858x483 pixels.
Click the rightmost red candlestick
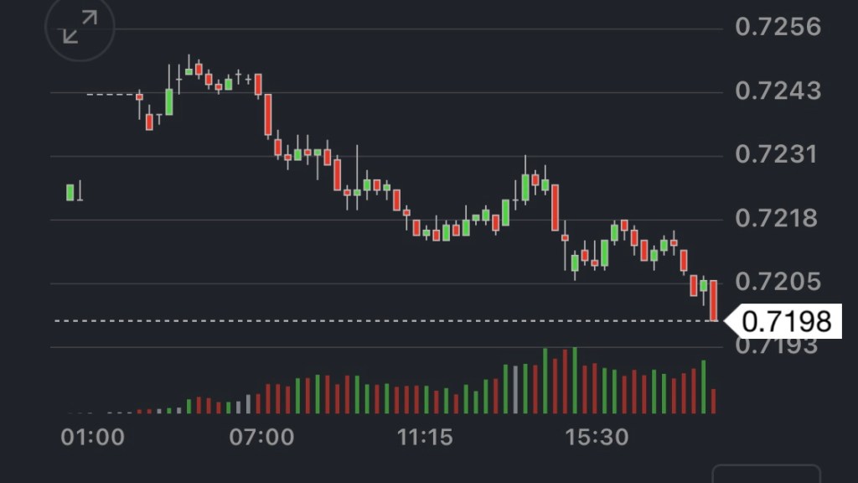click(x=714, y=300)
